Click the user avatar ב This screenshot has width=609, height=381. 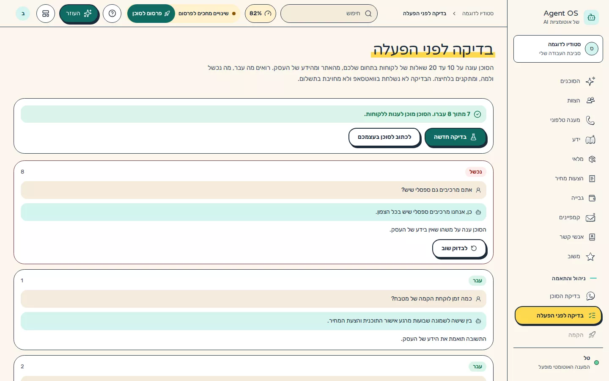pos(23,14)
